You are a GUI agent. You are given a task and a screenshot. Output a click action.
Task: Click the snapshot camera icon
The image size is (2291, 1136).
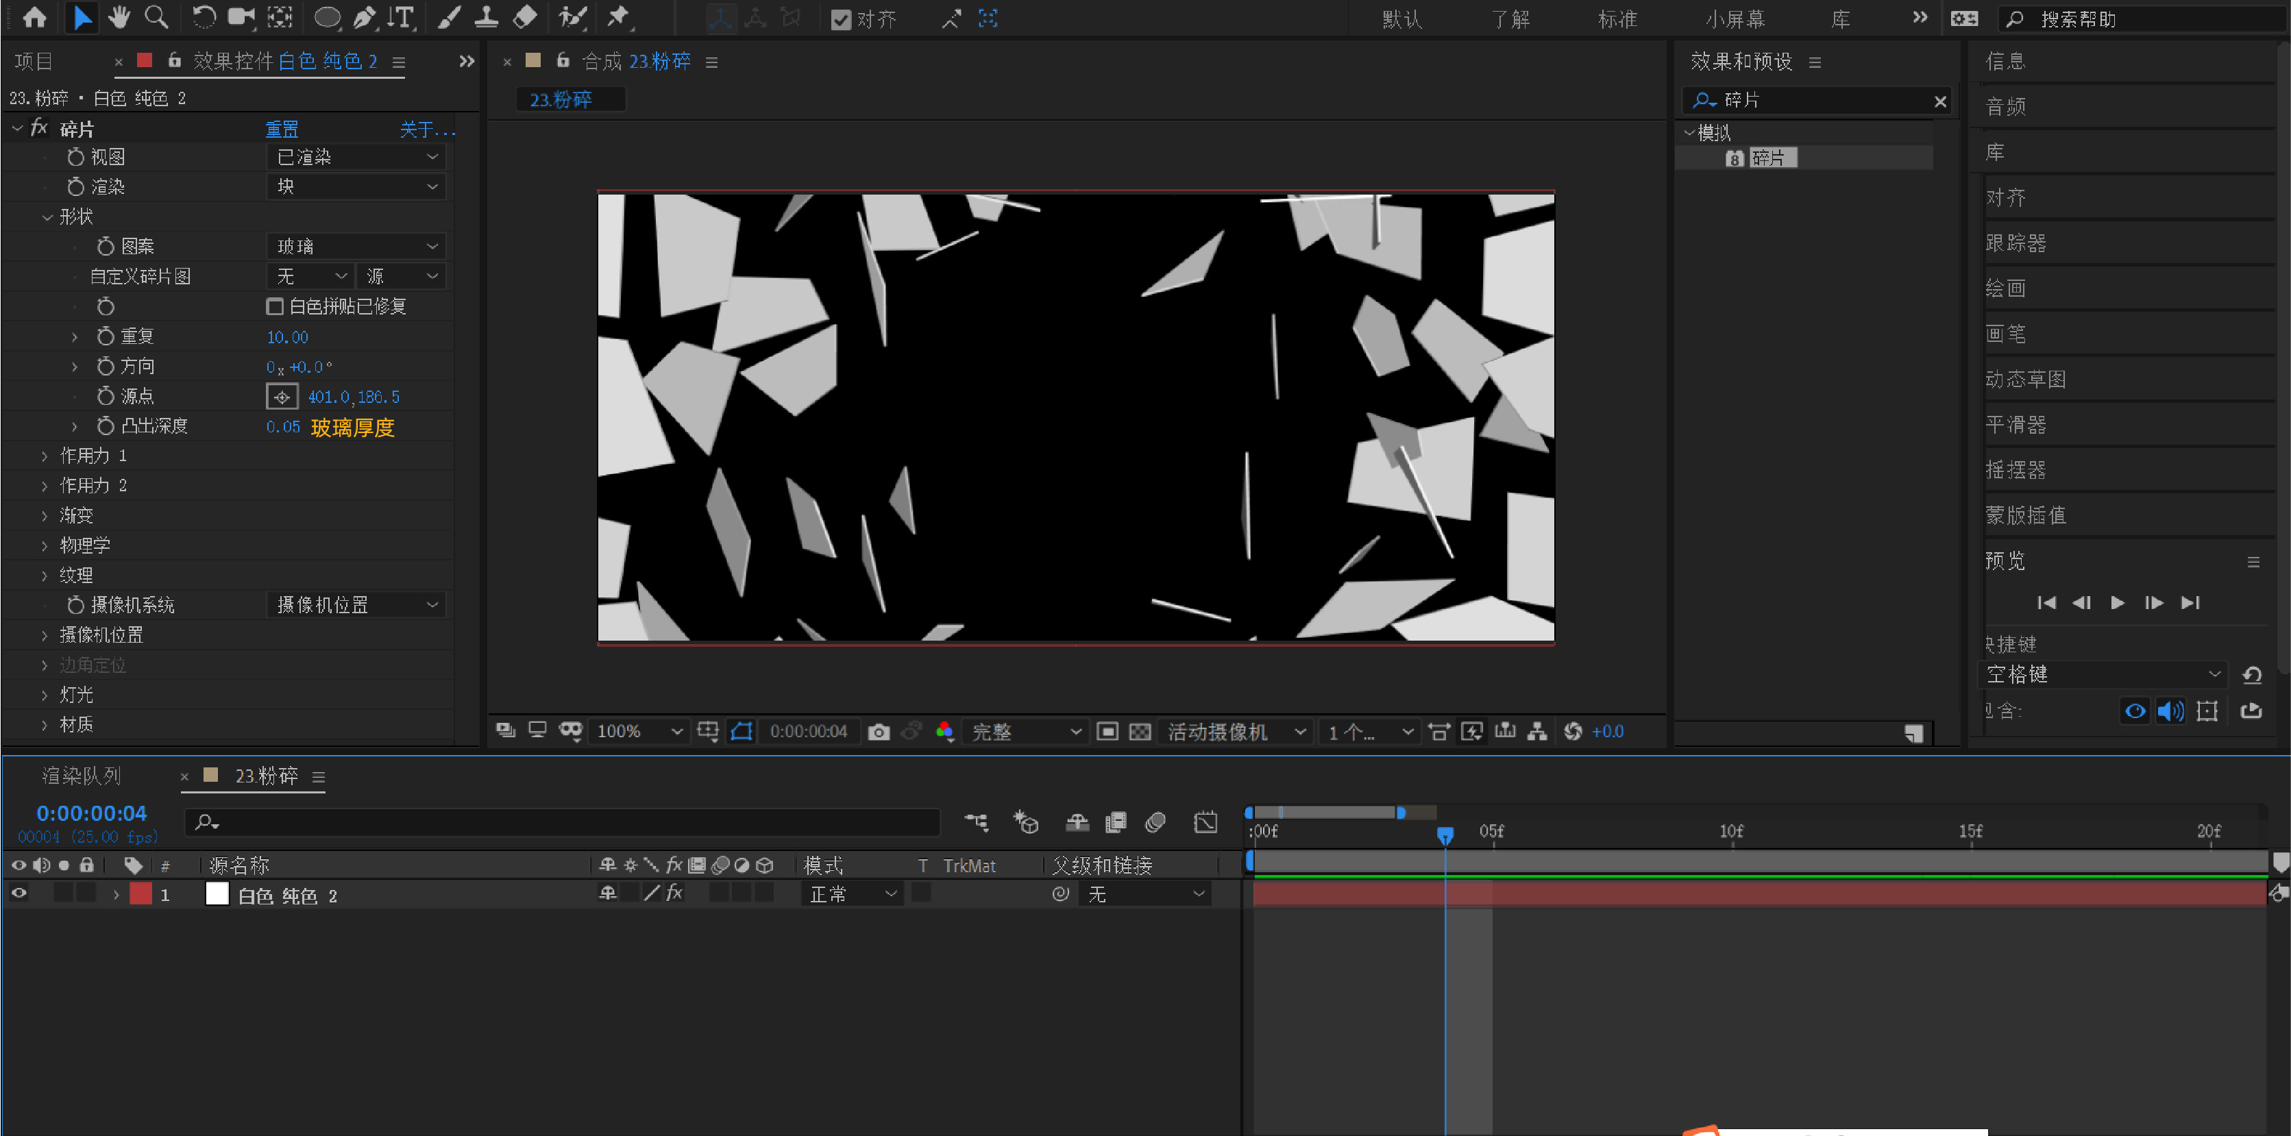tap(878, 732)
